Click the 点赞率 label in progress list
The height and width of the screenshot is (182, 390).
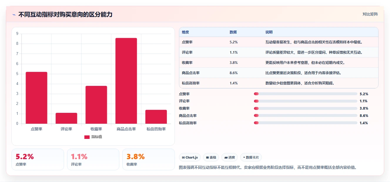184,94
